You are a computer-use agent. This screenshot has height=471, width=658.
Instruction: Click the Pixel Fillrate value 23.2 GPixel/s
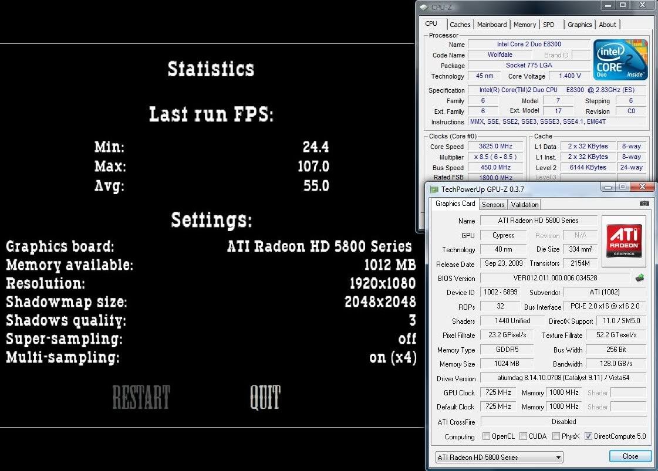click(x=507, y=335)
